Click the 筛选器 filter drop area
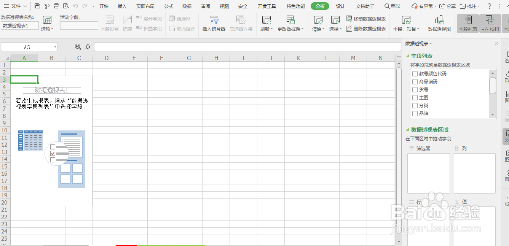Image resolution: width=509 pixels, height=246 pixels. 429,173
